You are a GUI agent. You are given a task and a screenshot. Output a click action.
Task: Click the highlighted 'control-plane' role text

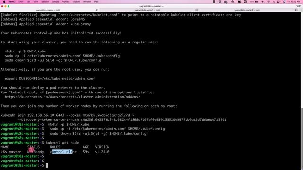point(63,152)
